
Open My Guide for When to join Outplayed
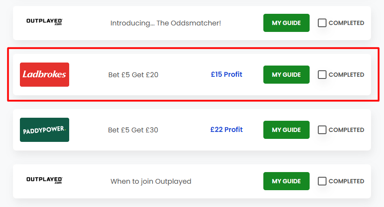tap(286, 181)
